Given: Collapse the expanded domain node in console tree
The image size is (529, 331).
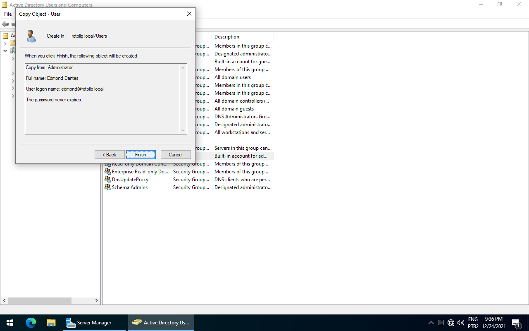Looking at the screenshot, I should click(x=5, y=50).
